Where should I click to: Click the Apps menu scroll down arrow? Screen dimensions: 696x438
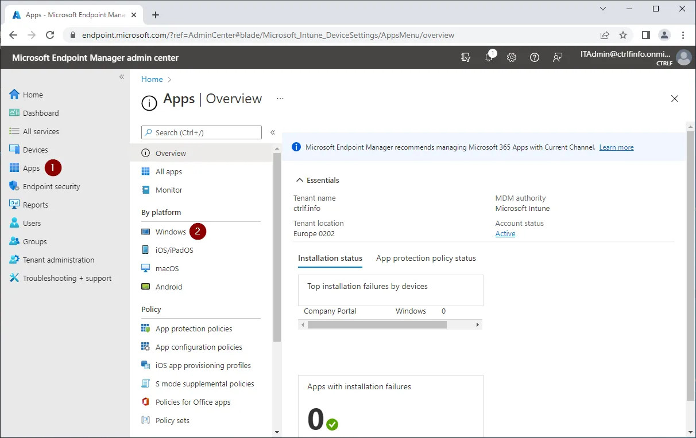click(x=277, y=432)
